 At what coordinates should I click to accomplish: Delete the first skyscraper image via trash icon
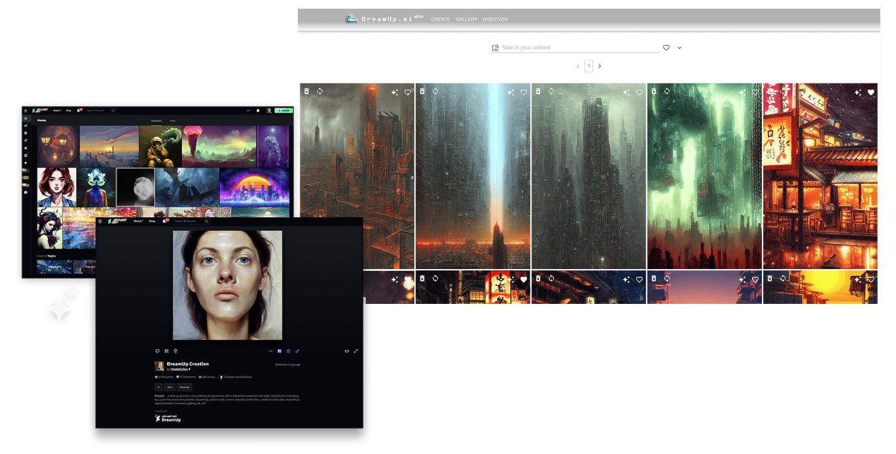pos(307,92)
